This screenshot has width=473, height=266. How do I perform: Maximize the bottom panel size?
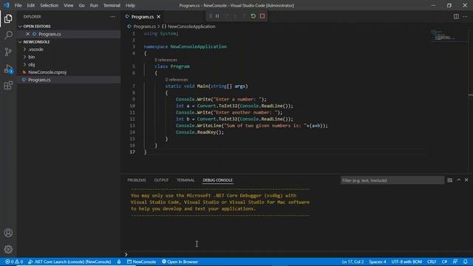[458, 180]
